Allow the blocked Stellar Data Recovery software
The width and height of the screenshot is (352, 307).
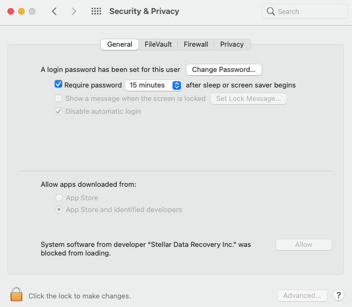point(303,245)
